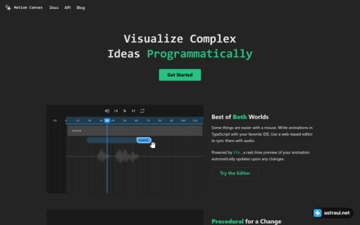Click the "Procedural for a Change" heading
The height and width of the screenshot is (225, 360).
coord(246,222)
